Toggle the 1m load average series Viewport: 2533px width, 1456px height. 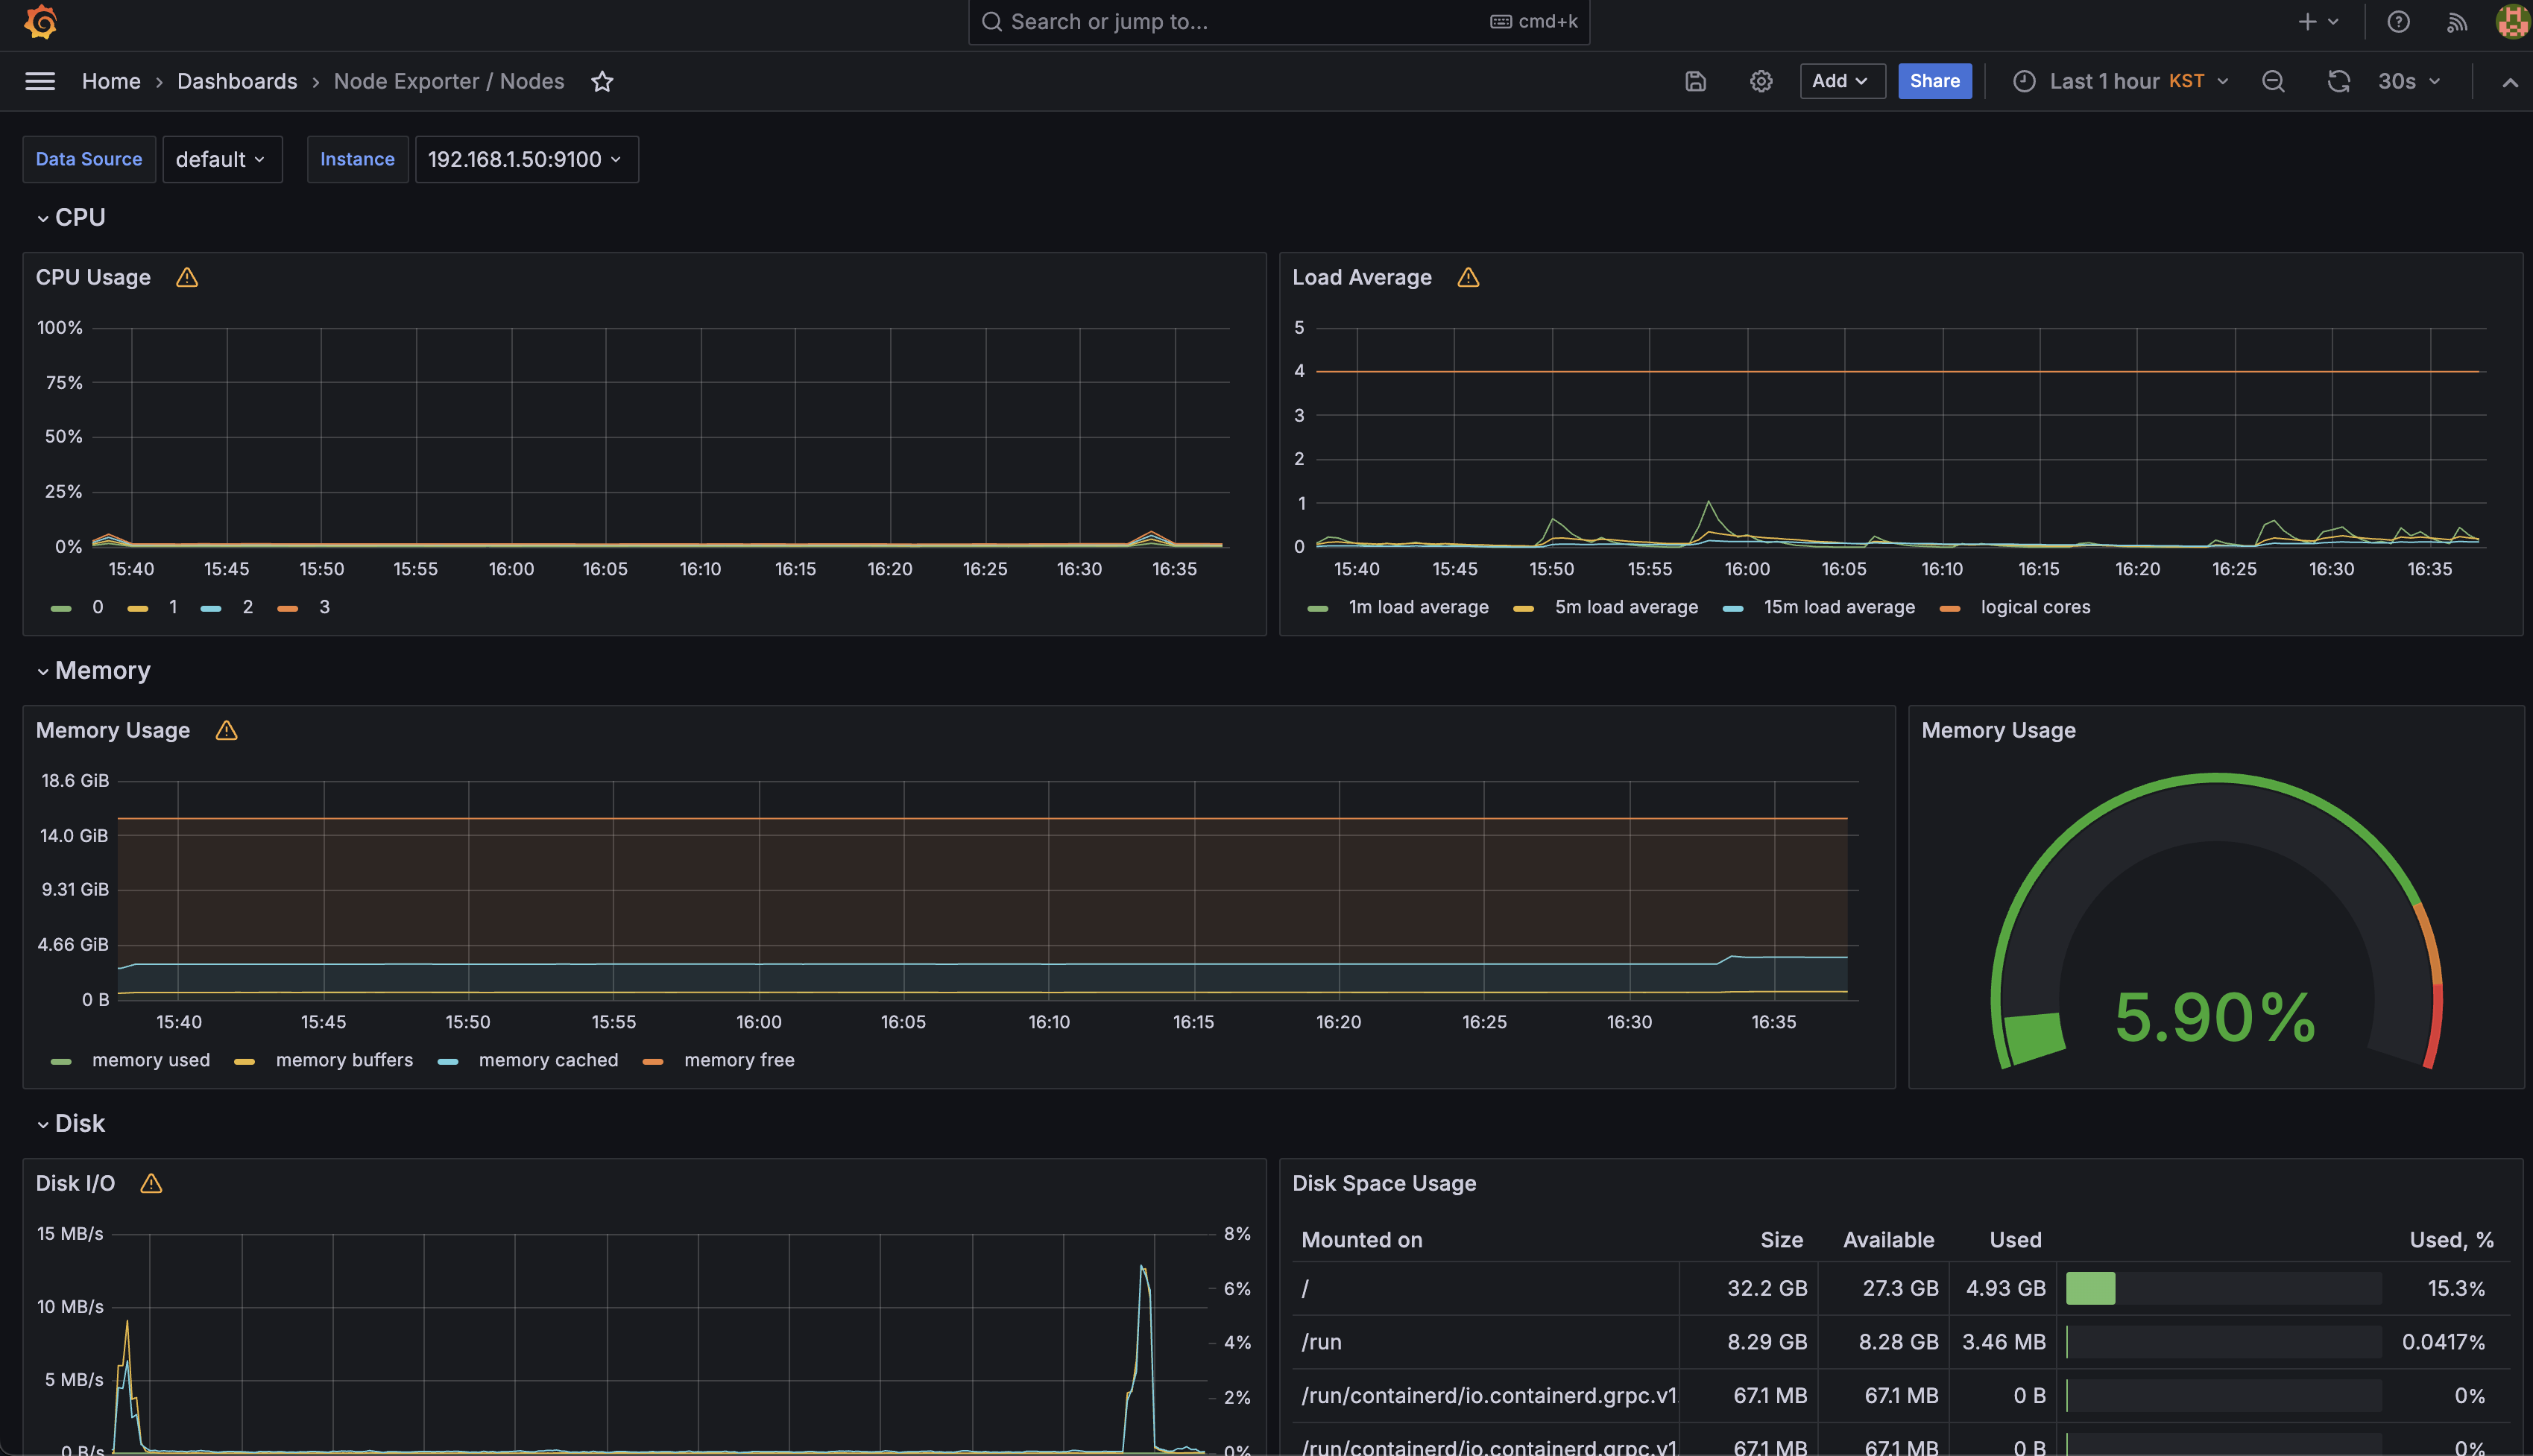pos(1418,607)
